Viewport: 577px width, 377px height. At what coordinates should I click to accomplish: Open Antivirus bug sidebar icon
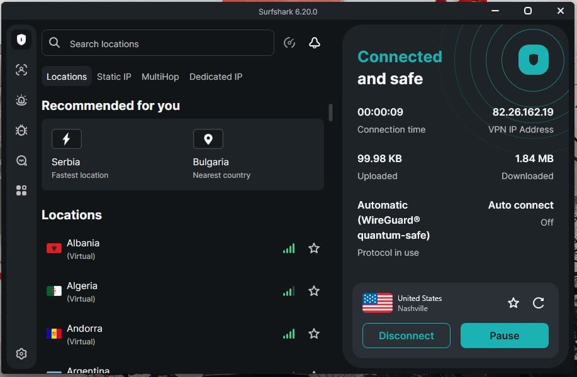pos(21,130)
